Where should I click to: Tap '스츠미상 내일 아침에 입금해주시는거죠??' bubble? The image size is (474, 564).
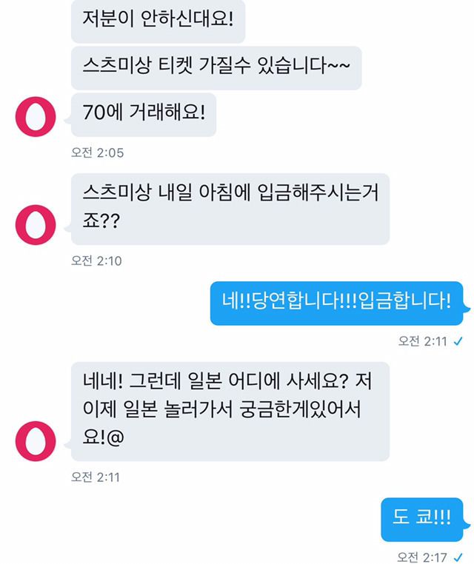tap(230, 209)
